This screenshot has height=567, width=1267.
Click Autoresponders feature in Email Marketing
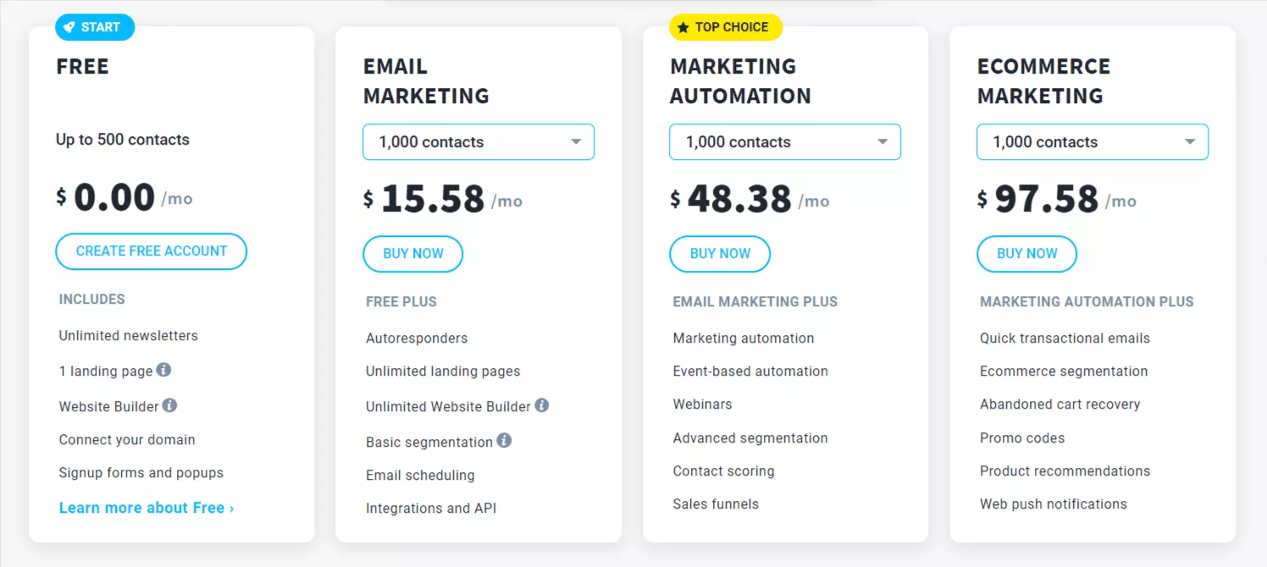(x=417, y=339)
